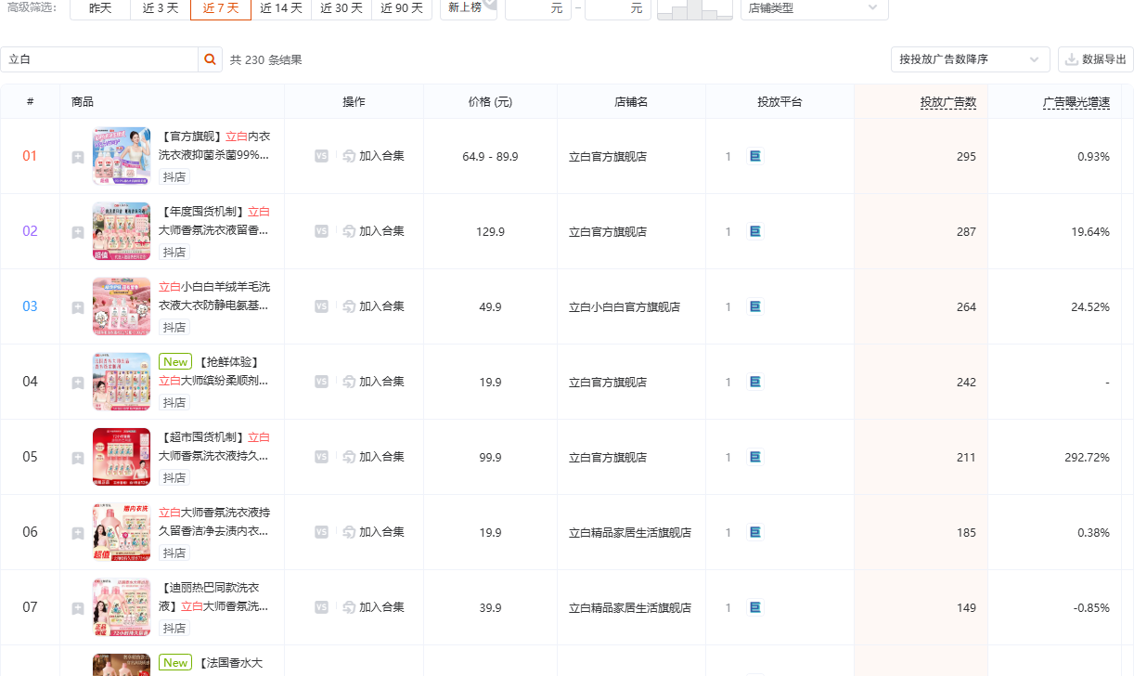
Task: Click 加入合集 for row 03 product
Action: 374,306
